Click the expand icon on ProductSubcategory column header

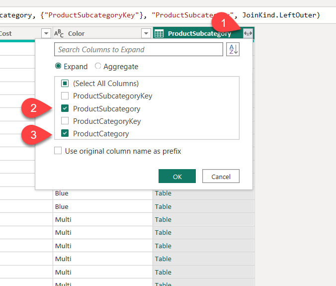248,33
